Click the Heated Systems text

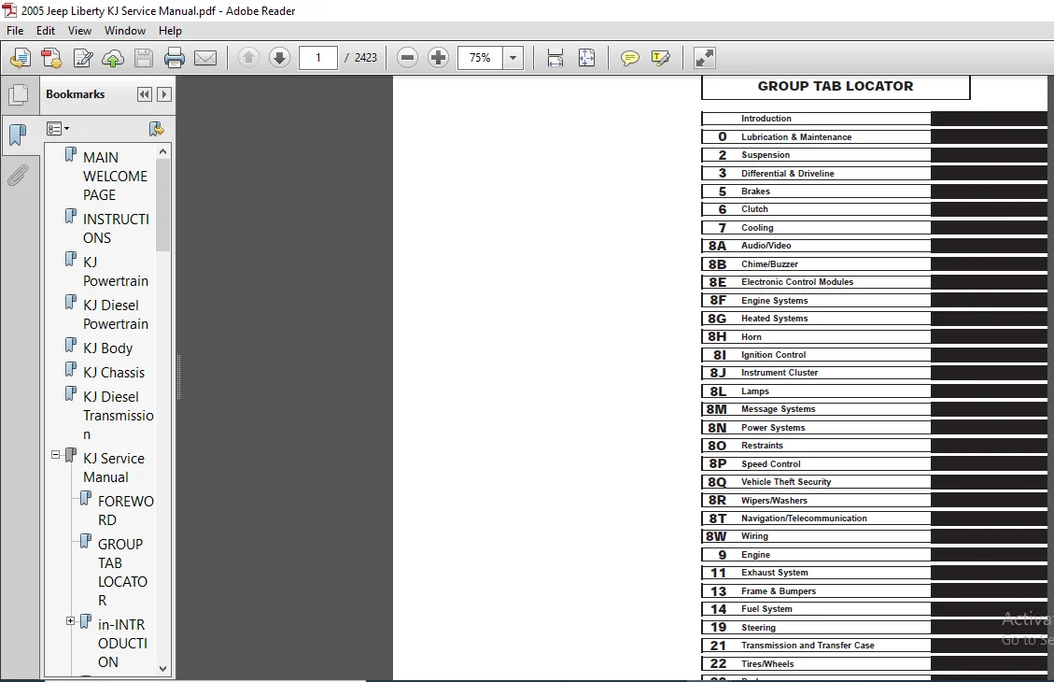tap(774, 319)
